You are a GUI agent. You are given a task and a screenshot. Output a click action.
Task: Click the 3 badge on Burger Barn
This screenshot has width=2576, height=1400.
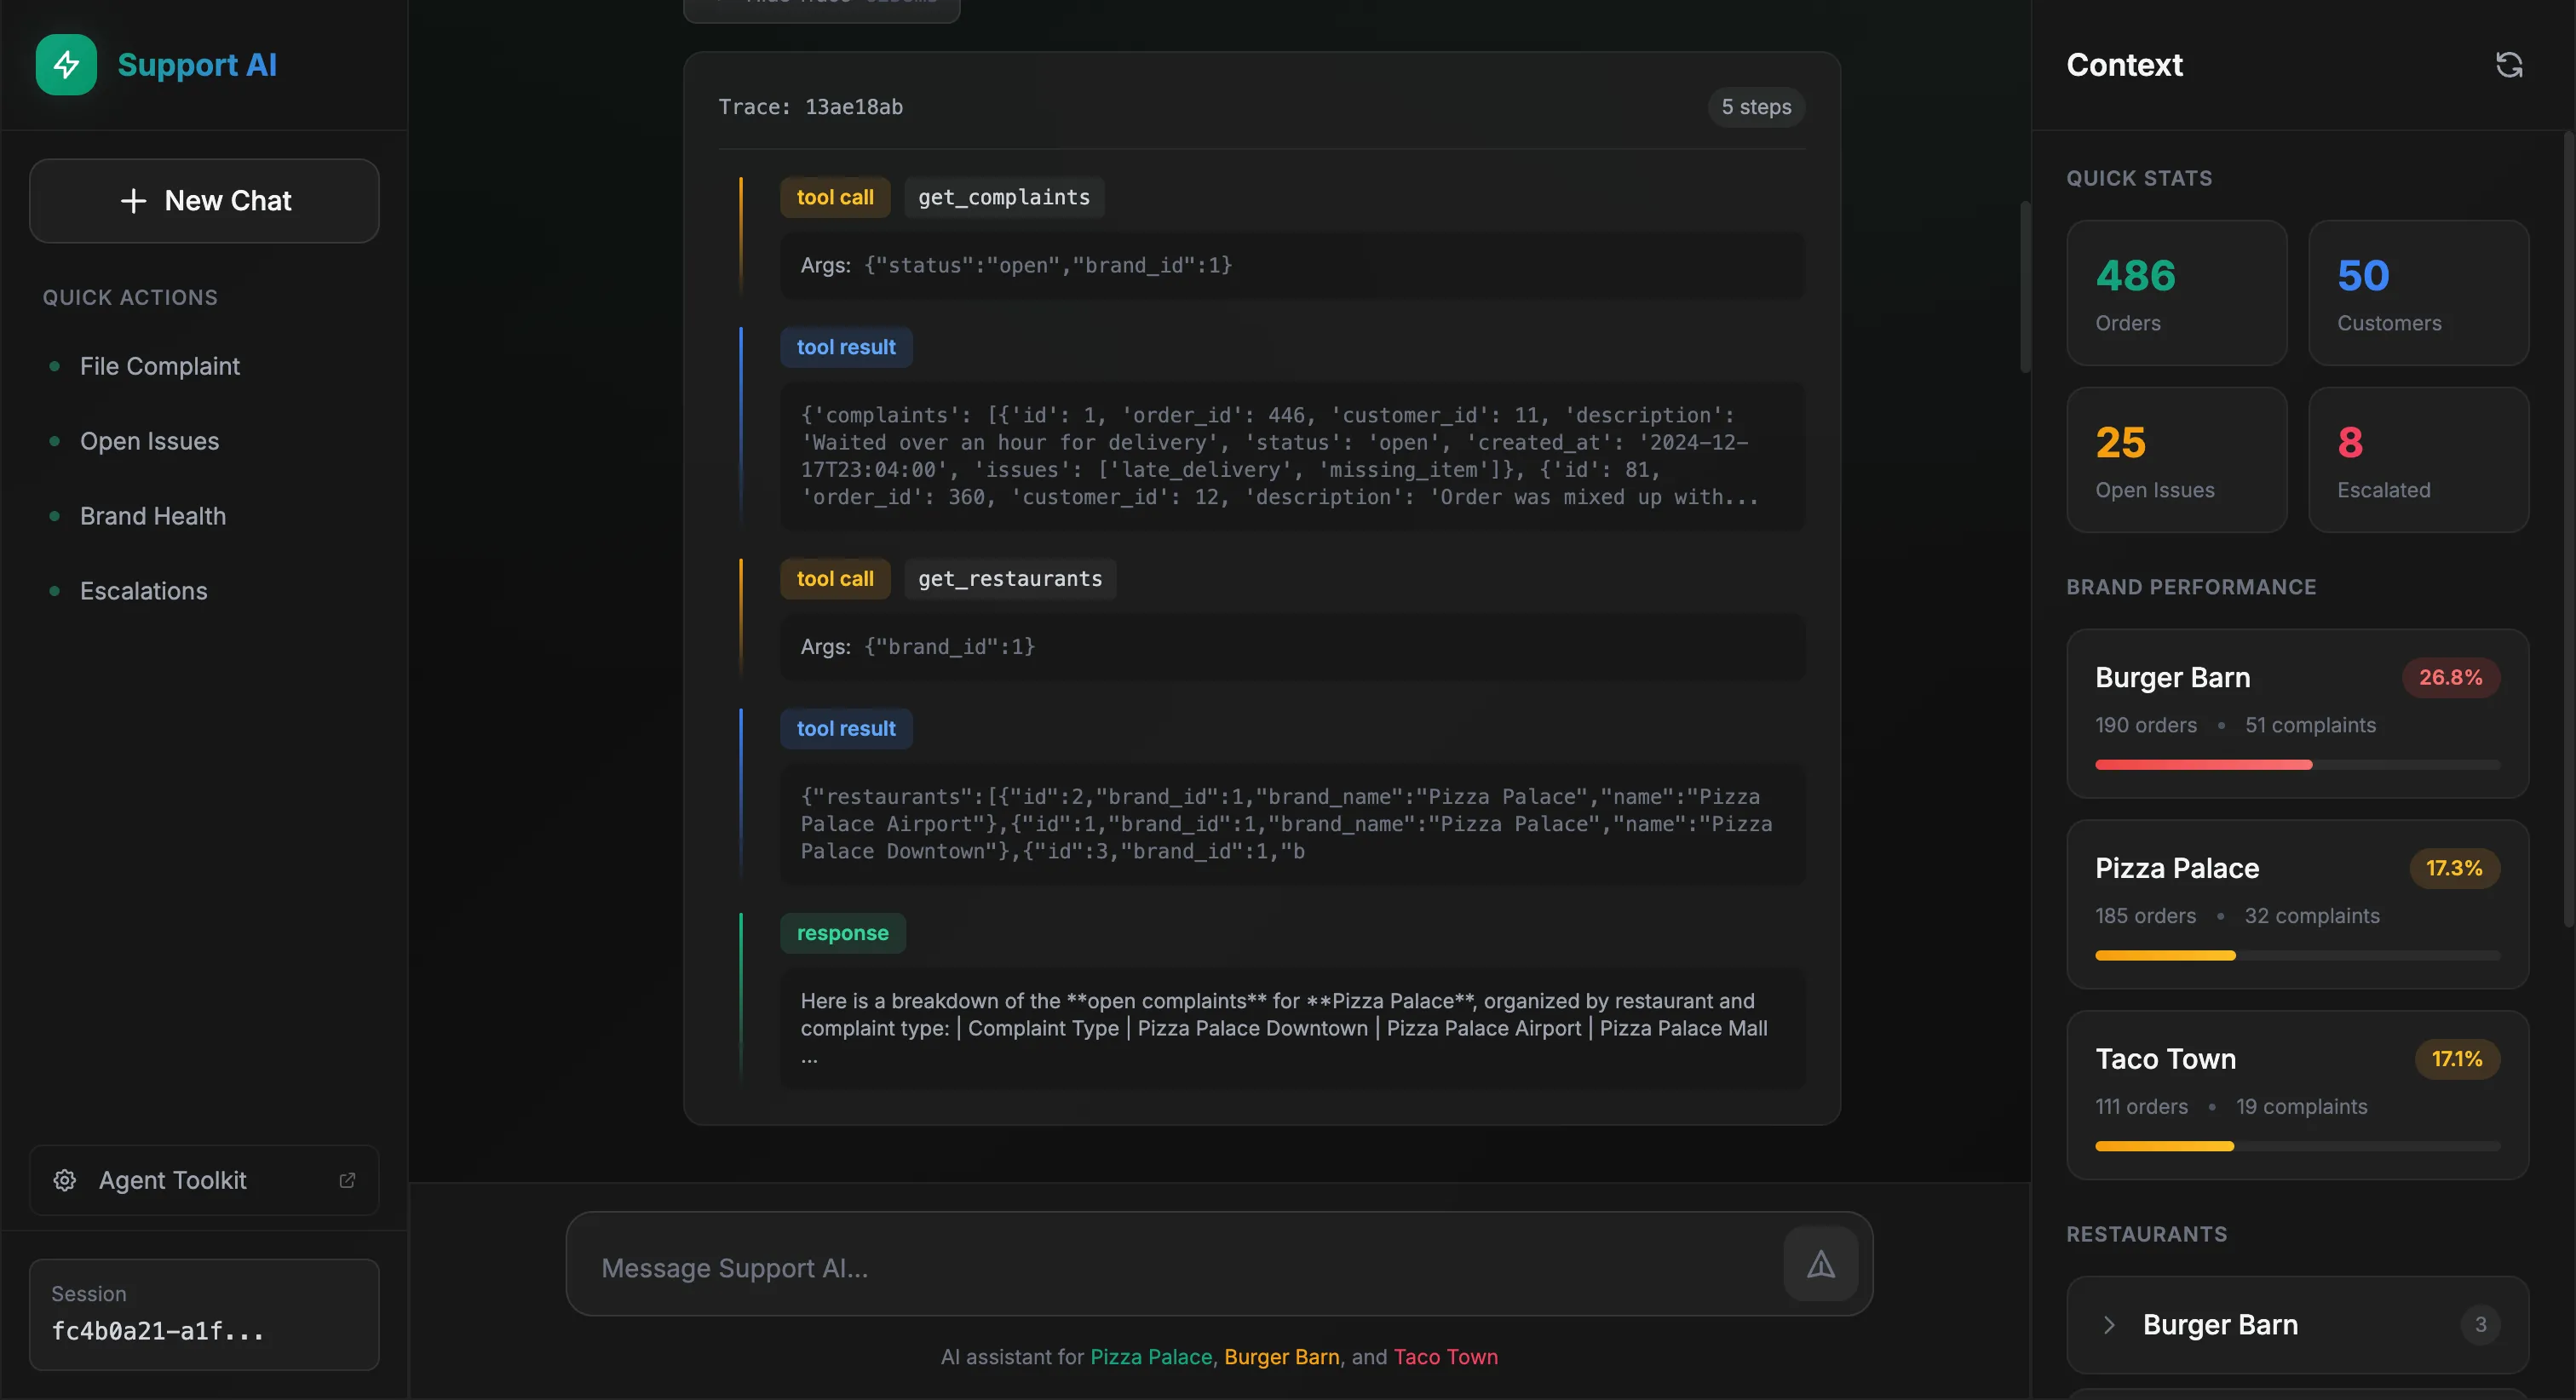point(2480,1324)
